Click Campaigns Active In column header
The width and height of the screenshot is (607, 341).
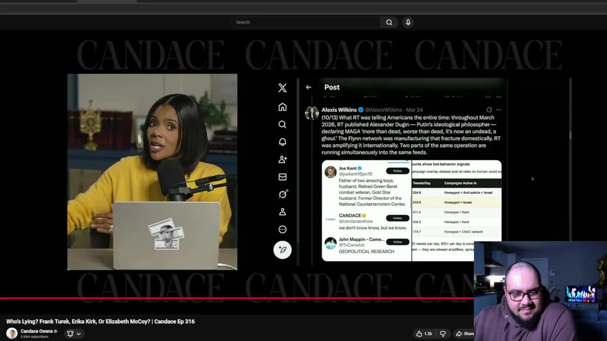[x=460, y=183]
